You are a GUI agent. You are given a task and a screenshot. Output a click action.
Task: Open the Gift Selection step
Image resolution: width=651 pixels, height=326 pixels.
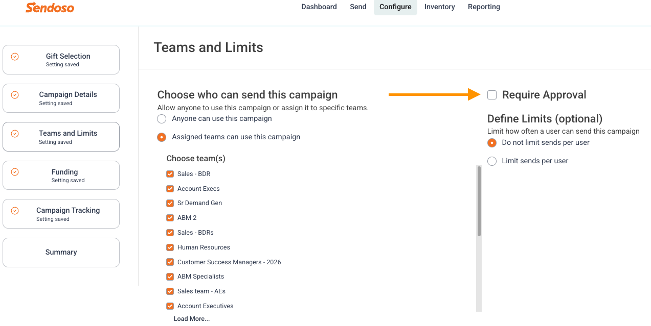61,60
